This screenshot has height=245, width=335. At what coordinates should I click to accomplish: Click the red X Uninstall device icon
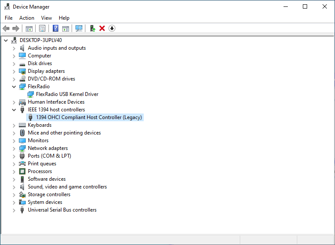102,28
